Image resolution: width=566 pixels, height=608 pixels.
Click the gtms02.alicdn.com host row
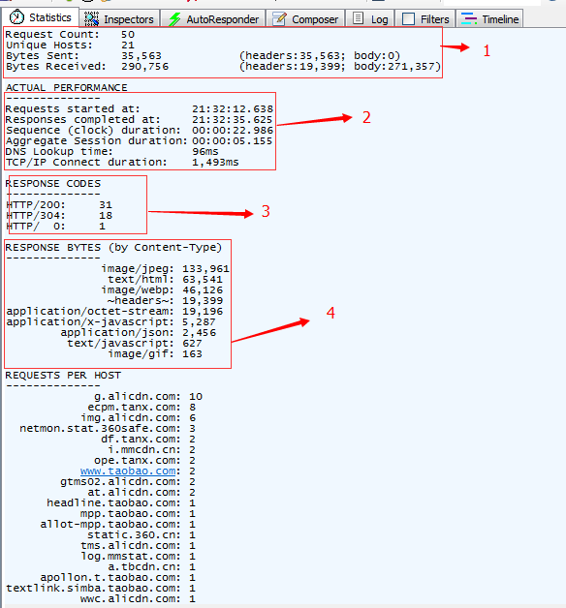pyautogui.click(x=128, y=482)
